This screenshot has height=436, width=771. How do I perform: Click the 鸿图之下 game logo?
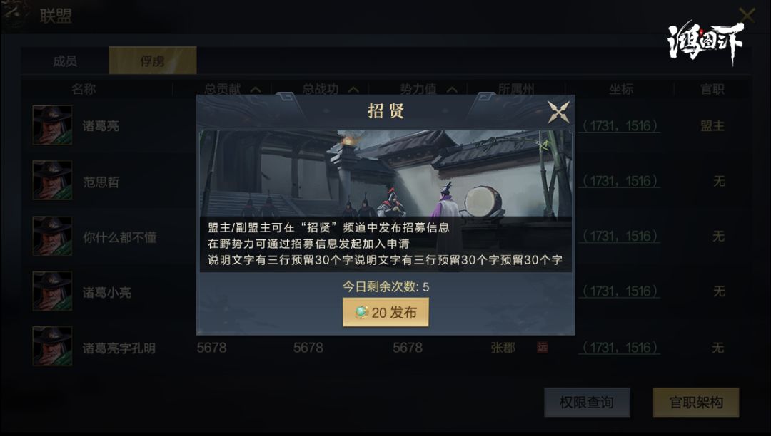click(705, 42)
